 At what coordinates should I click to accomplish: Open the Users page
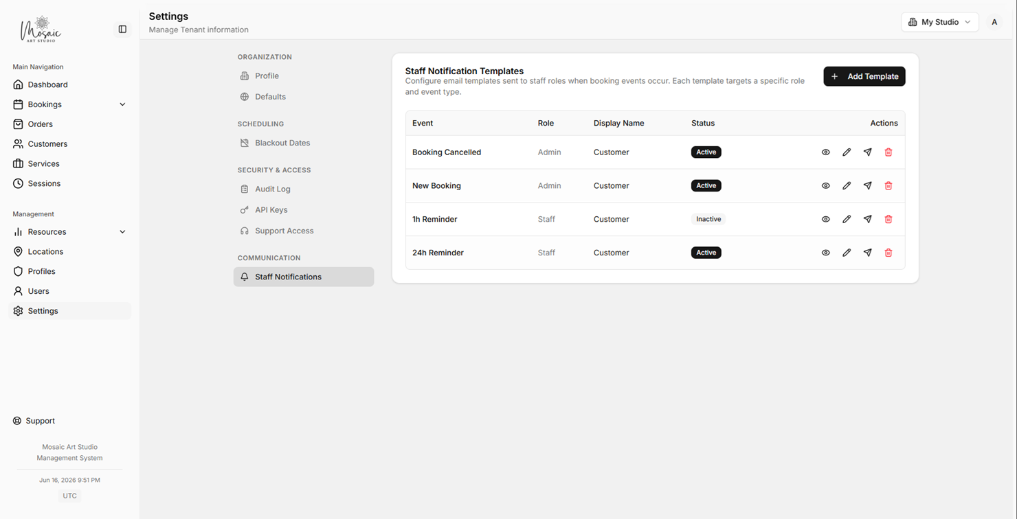[x=69, y=292]
